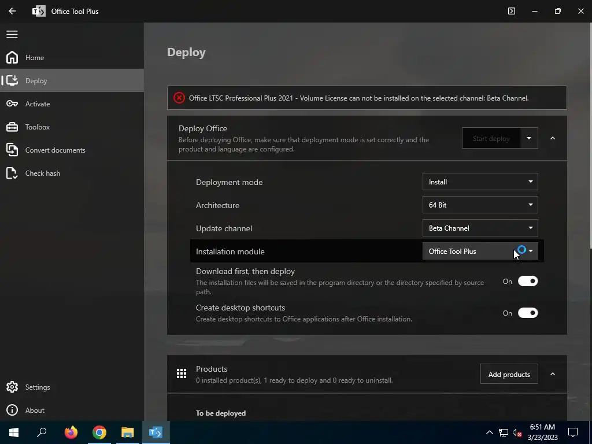Open Convert documents page
This screenshot has width=592, height=444.
pyautogui.click(x=72, y=150)
